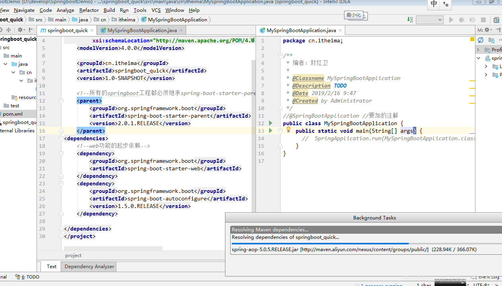Select pom.xml in the project tree
Image resolution: width=502 pixels, height=286 pixels.
(18, 114)
